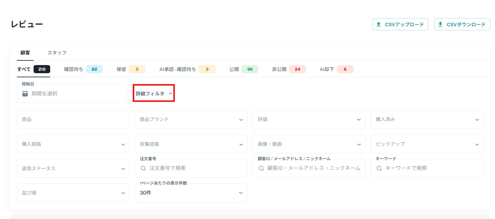
Task: Click the CSV download arrow icon
Action: 440,24
